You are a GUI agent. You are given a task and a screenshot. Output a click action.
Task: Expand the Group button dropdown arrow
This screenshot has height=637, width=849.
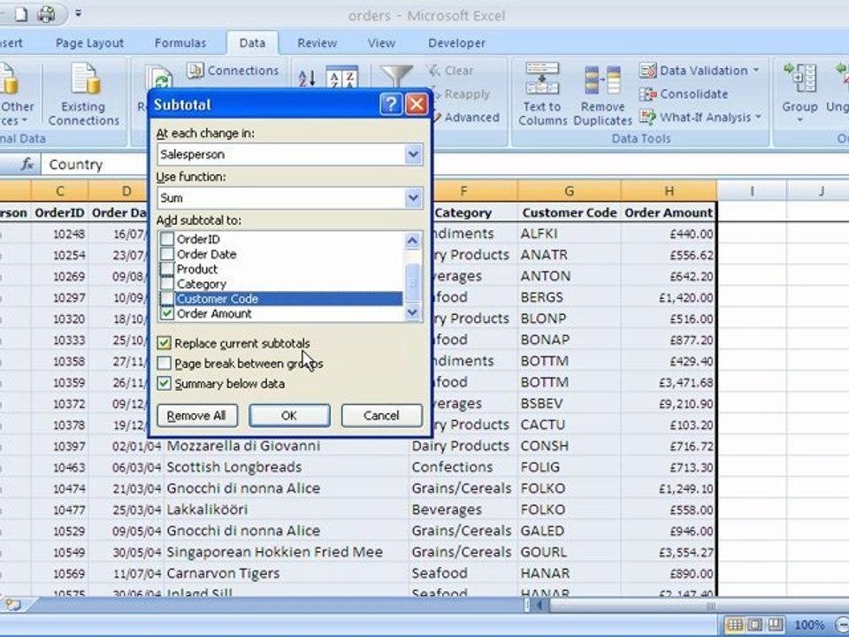click(799, 120)
